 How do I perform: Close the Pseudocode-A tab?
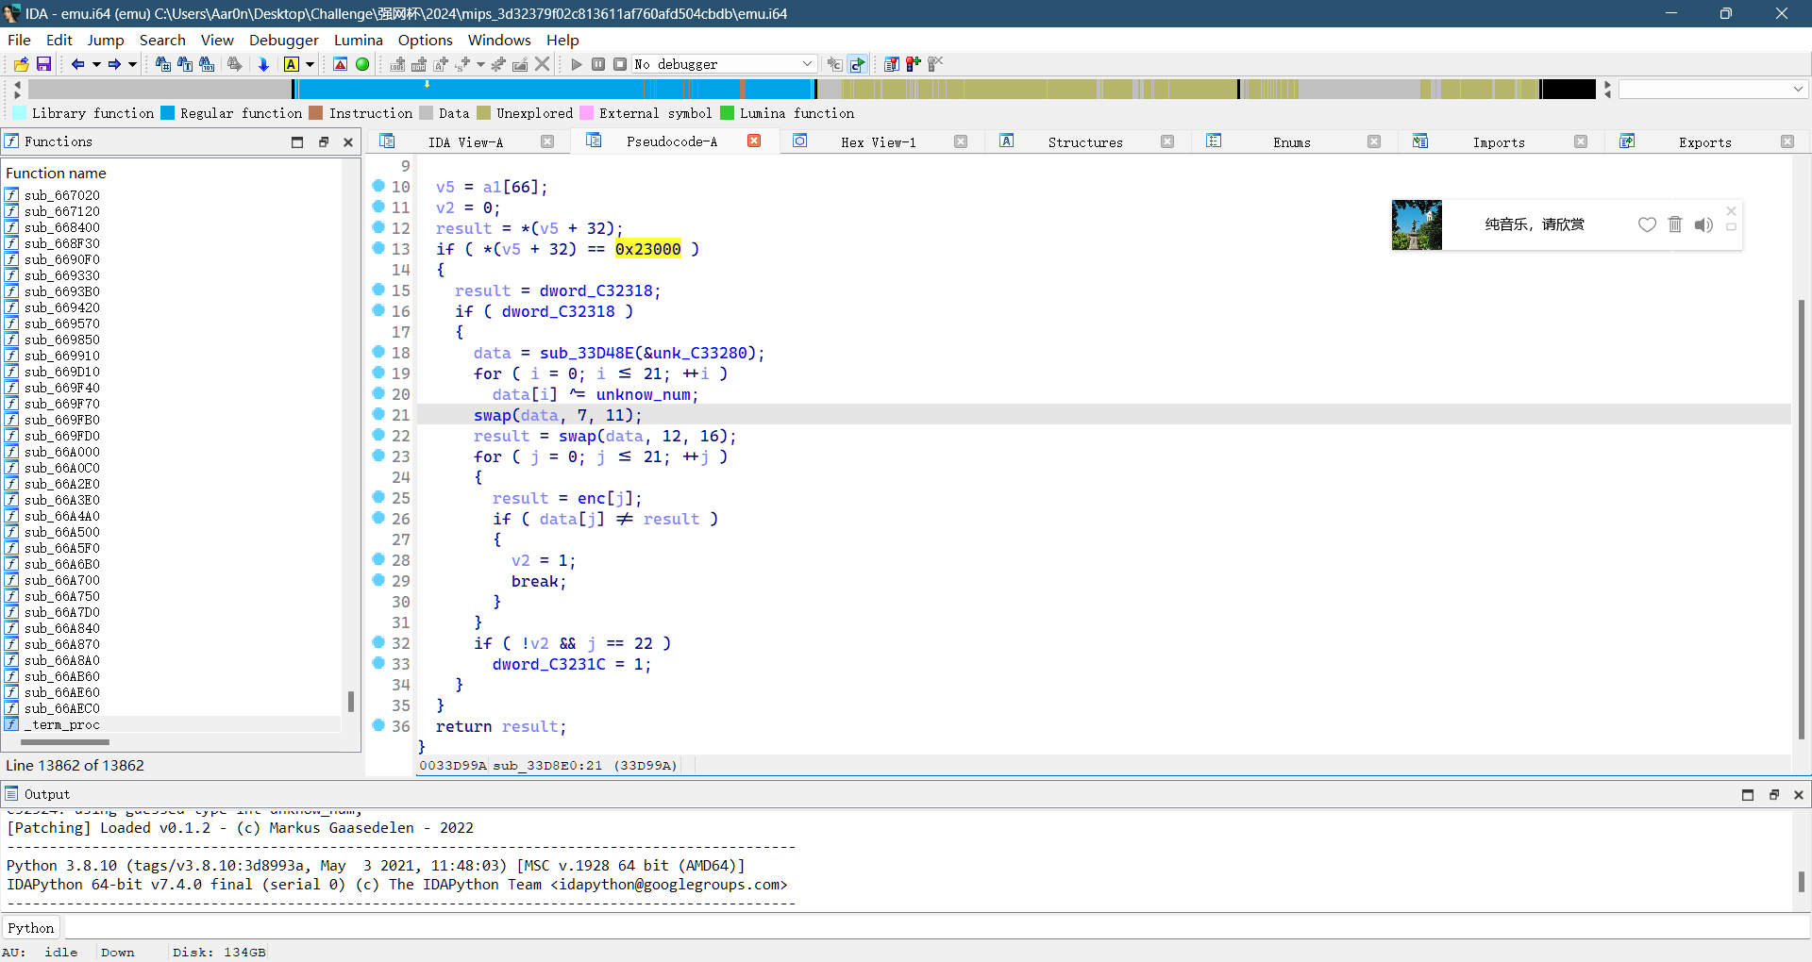[x=754, y=141]
